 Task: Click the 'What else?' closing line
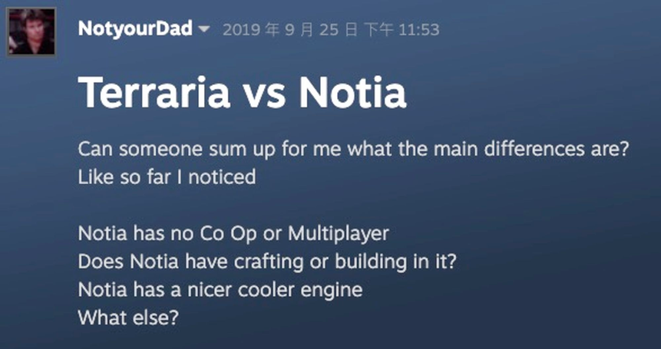pyautogui.click(x=129, y=318)
